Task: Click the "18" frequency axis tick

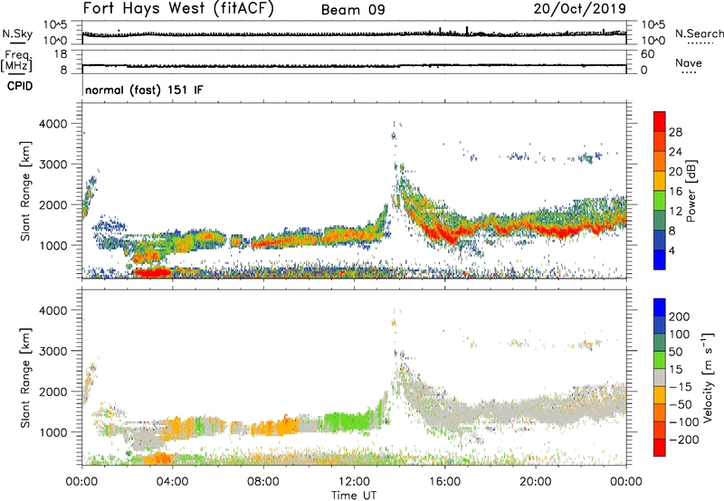Action: tap(61, 54)
